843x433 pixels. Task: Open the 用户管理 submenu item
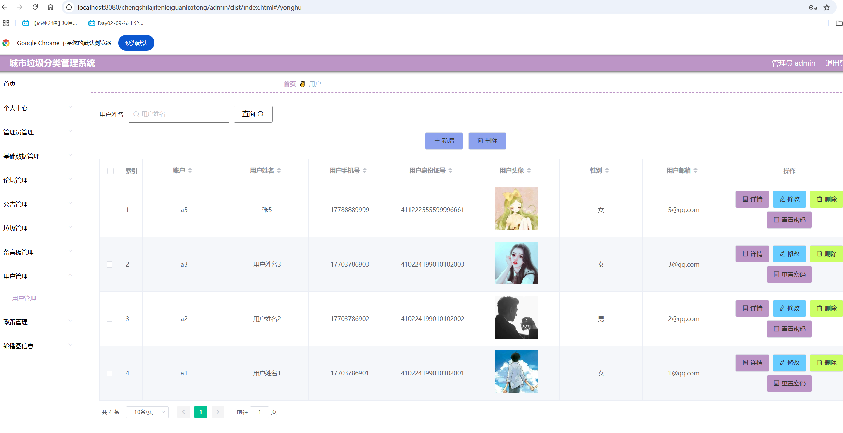pyautogui.click(x=24, y=299)
